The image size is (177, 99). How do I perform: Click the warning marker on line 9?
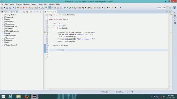point(45,32)
